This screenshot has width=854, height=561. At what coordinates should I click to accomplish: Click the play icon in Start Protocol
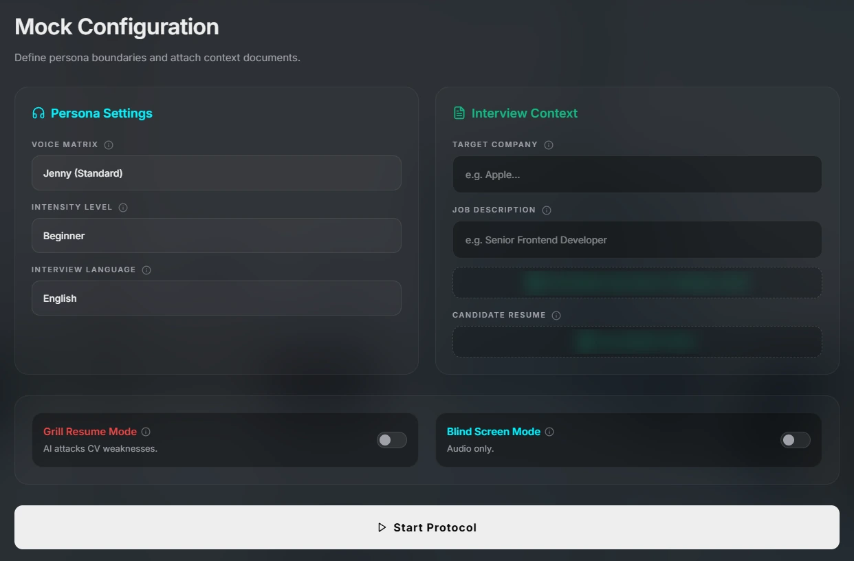(382, 527)
